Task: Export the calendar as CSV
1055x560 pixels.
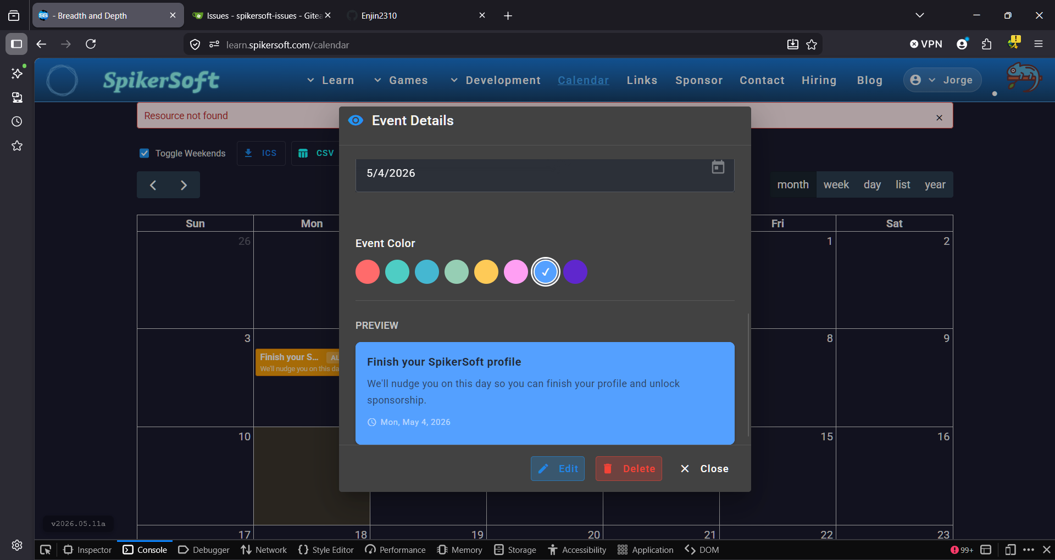Action: (316, 153)
